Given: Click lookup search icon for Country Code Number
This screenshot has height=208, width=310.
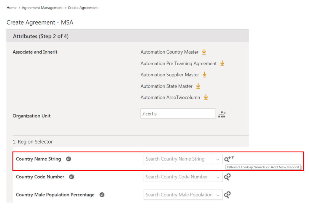Looking at the screenshot, I should (228, 177).
